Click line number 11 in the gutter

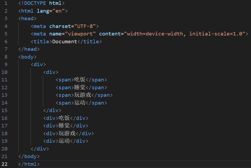click(x=5, y=80)
